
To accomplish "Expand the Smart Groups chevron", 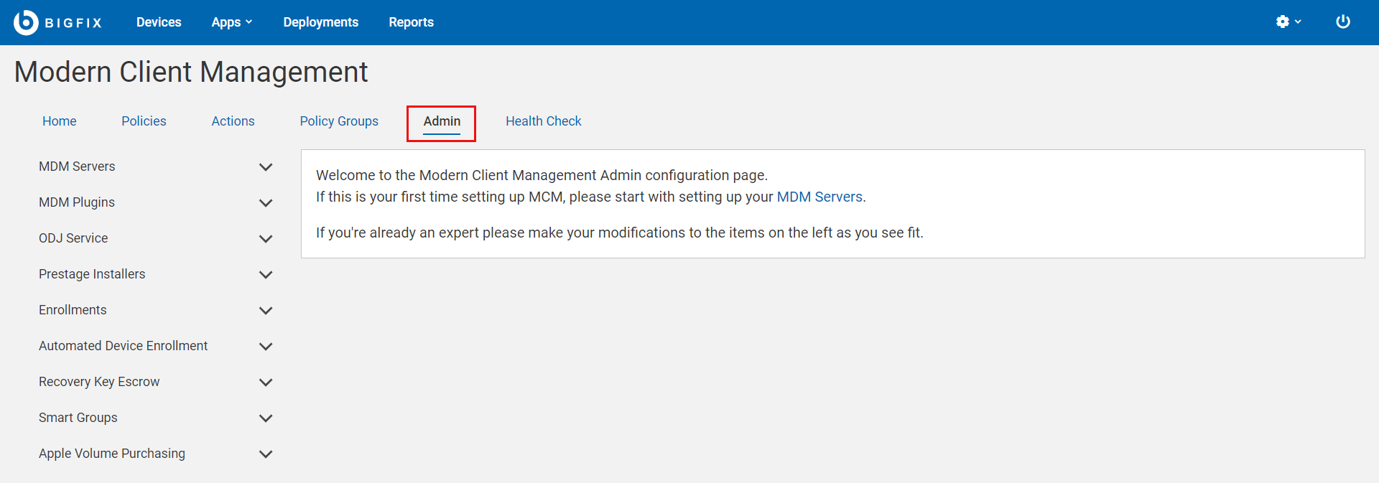I will pos(266,418).
